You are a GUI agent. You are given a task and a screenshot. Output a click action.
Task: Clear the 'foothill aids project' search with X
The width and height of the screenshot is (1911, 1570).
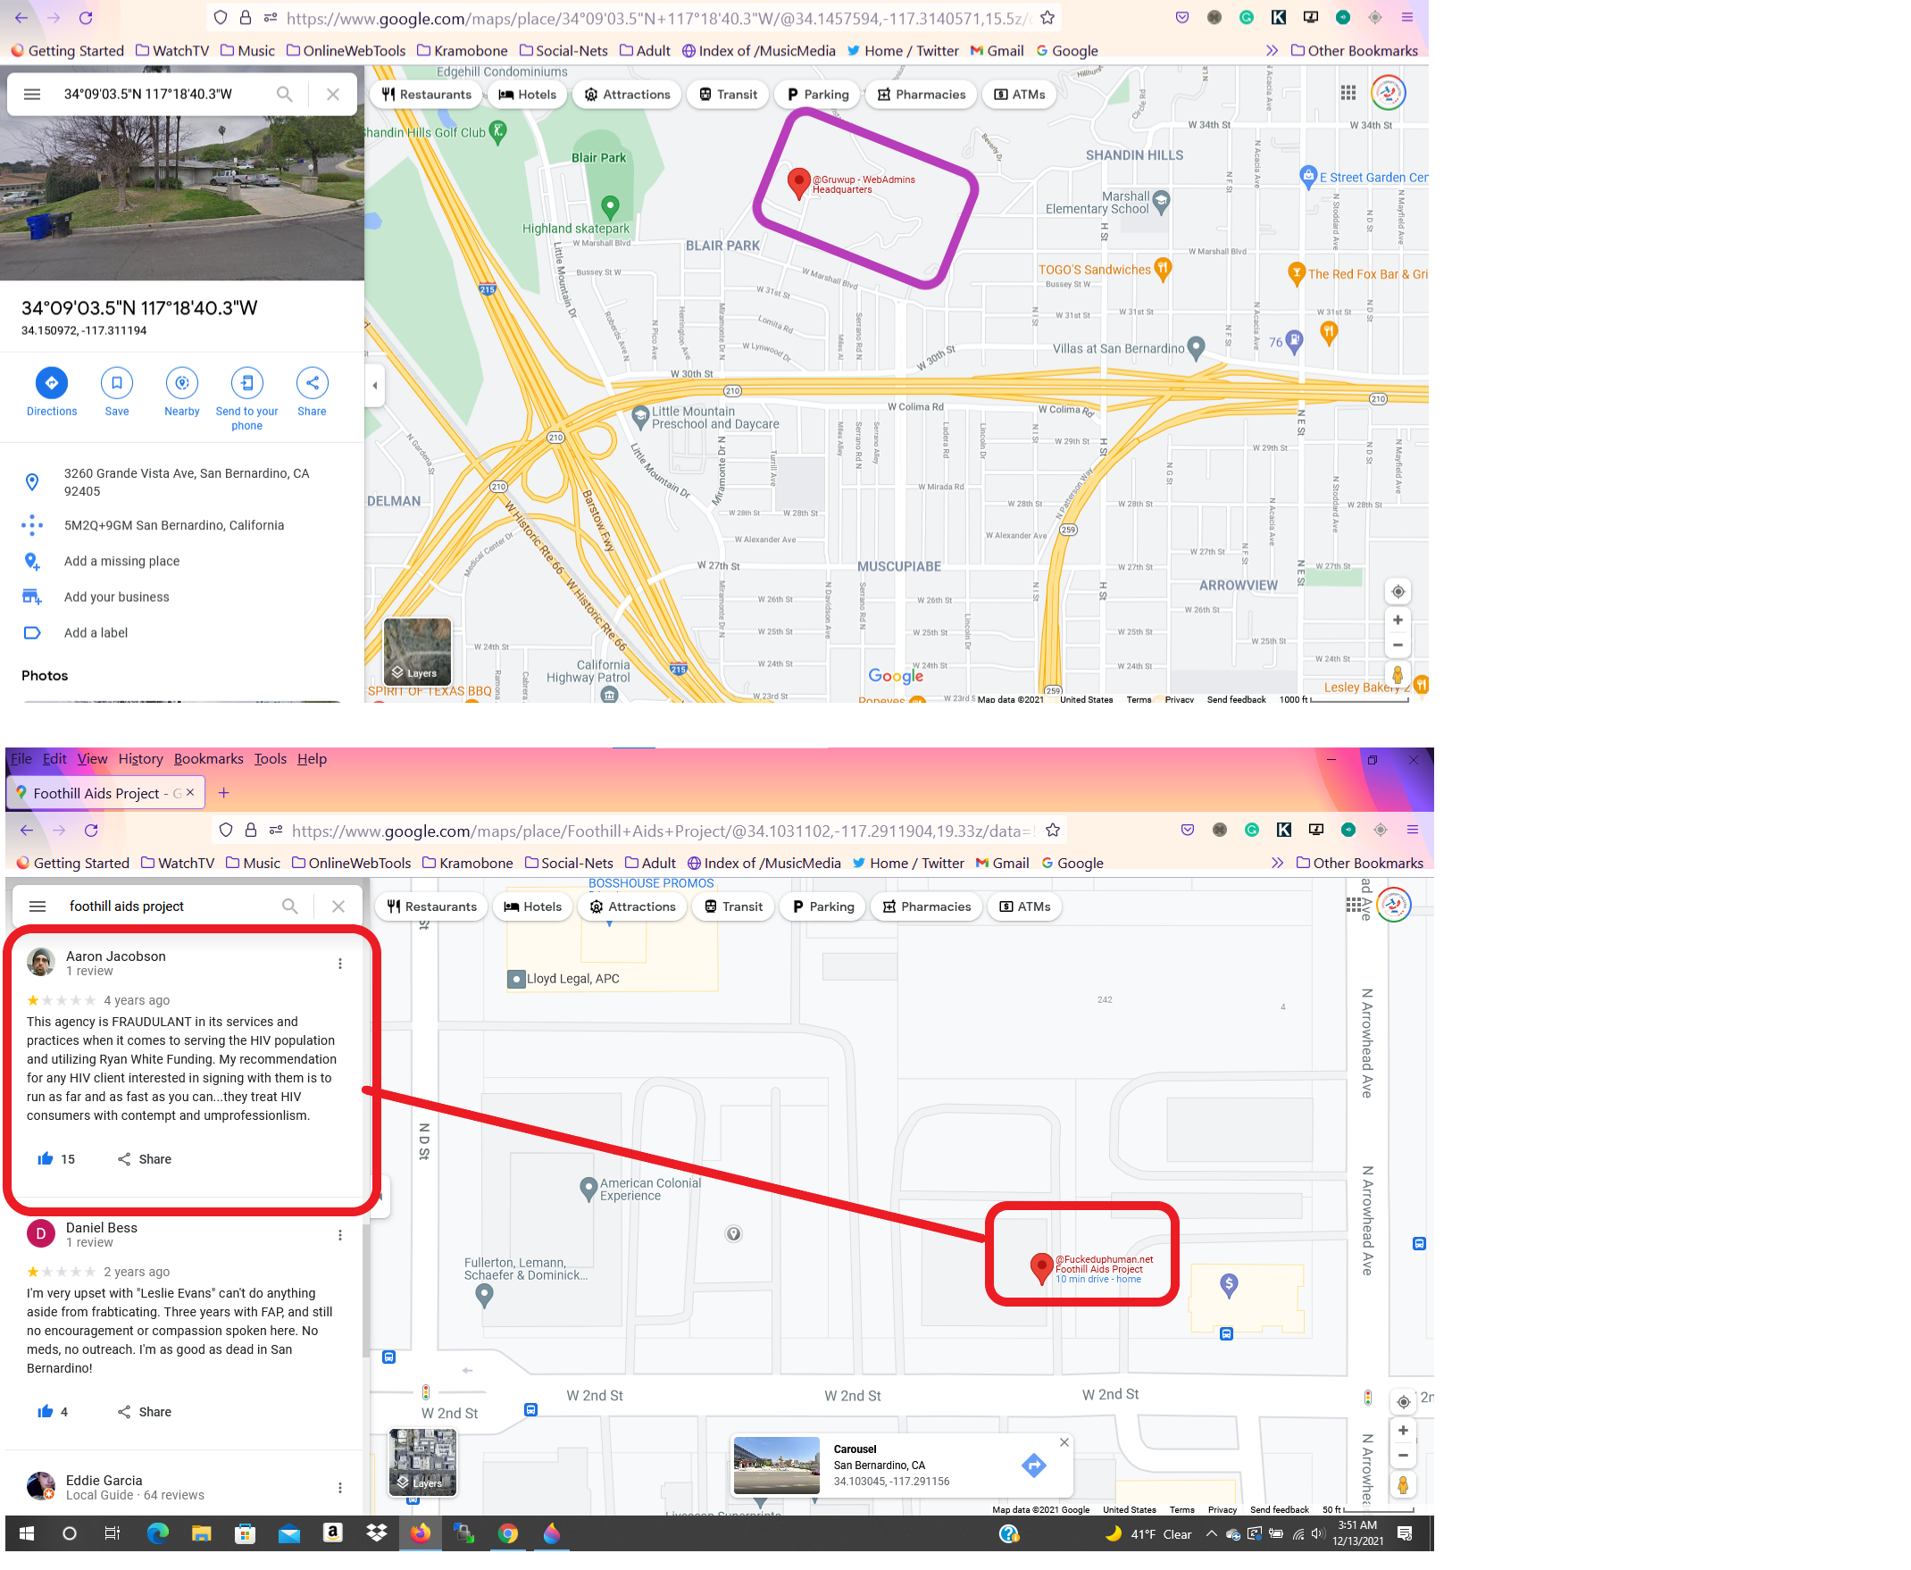338,906
